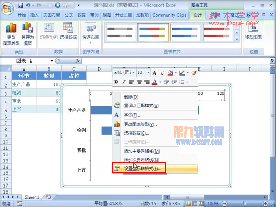Open the 页面布局 ribbon tab
This screenshot has width=276, height=207.
click(x=51, y=15)
